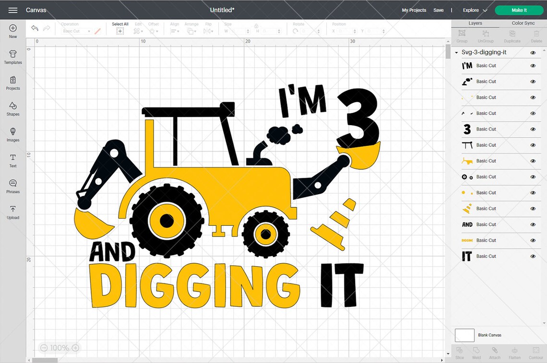The image size is (547, 363).
Task: Open My Projects link
Action: pyautogui.click(x=414, y=10)
